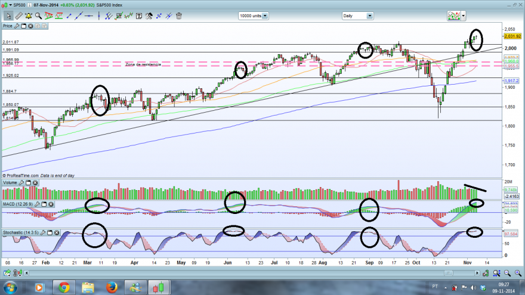Open the alert bell tool
The image size is (525, 295).
coord(29,15)
